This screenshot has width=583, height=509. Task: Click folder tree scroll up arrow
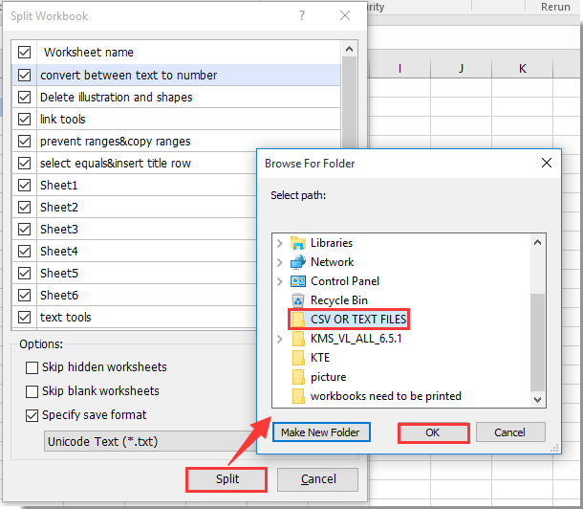(537, 243)
